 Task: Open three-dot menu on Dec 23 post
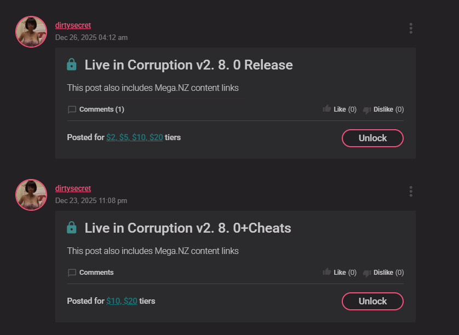click(x=411, y=192)
